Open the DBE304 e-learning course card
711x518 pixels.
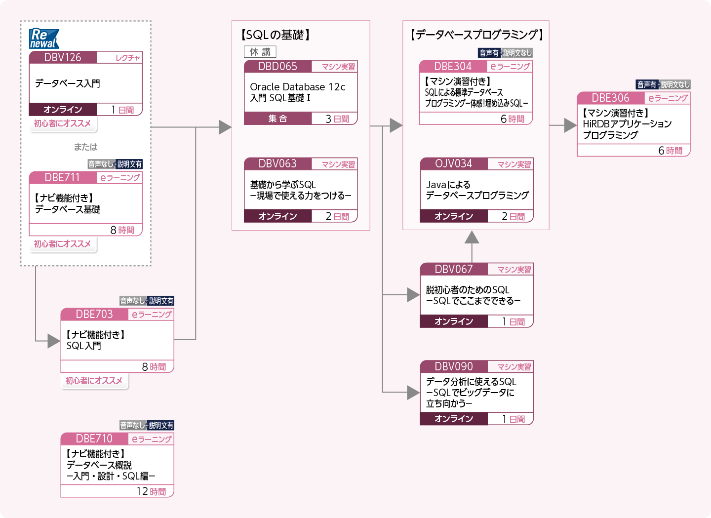point(476,92)
